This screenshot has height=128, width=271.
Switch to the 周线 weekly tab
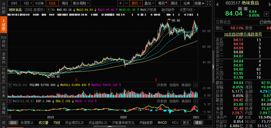[65, 3]
